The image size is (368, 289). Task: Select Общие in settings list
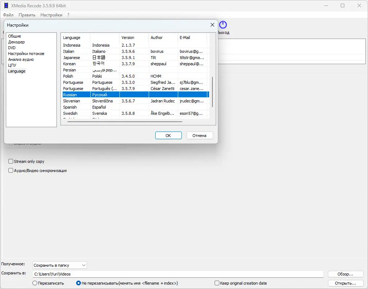[x=15, y=36]
